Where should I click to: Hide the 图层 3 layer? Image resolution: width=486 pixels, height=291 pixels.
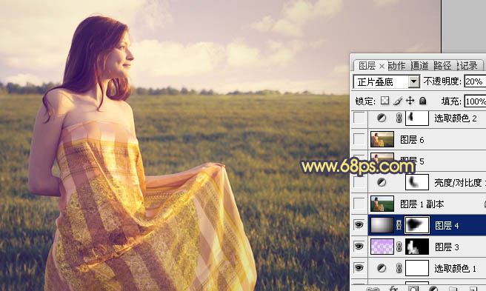[x=359, y=247]
